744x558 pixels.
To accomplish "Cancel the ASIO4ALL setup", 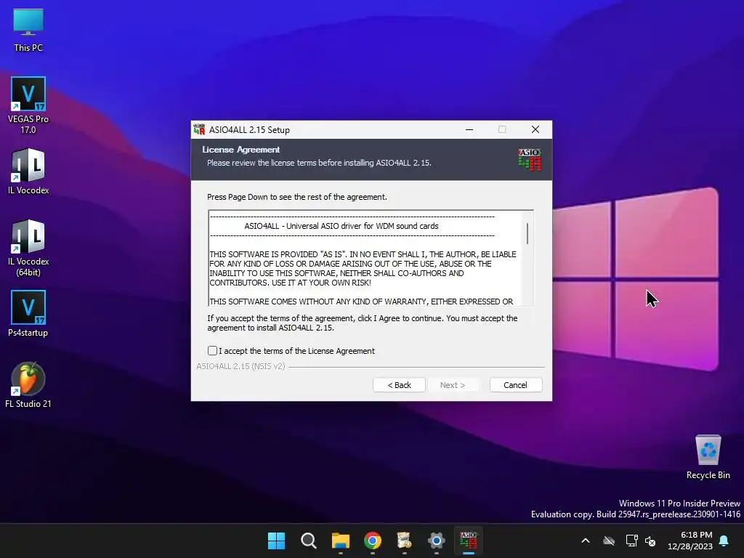I will [515, 385].
